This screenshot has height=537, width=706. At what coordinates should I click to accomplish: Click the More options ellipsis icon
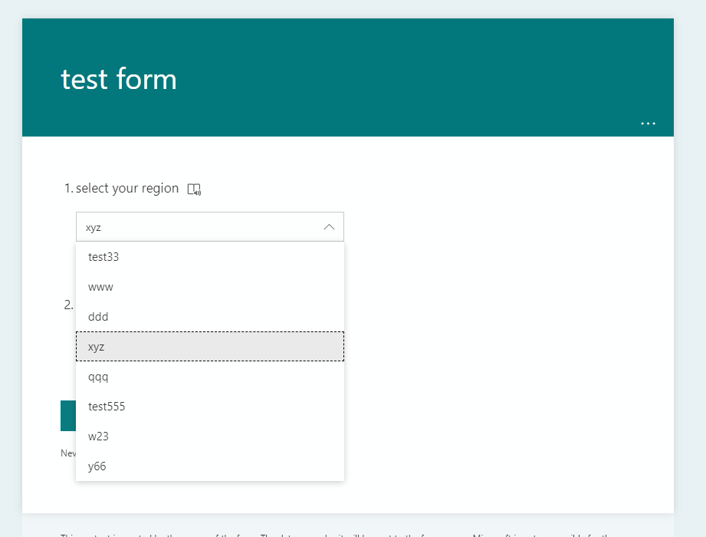click(648, 124)
